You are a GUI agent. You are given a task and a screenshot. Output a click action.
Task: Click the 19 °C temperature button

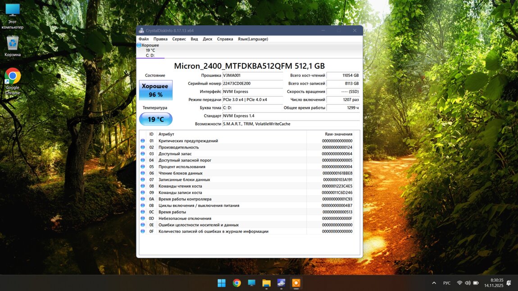pyautogui.click(x=155, y=119)
